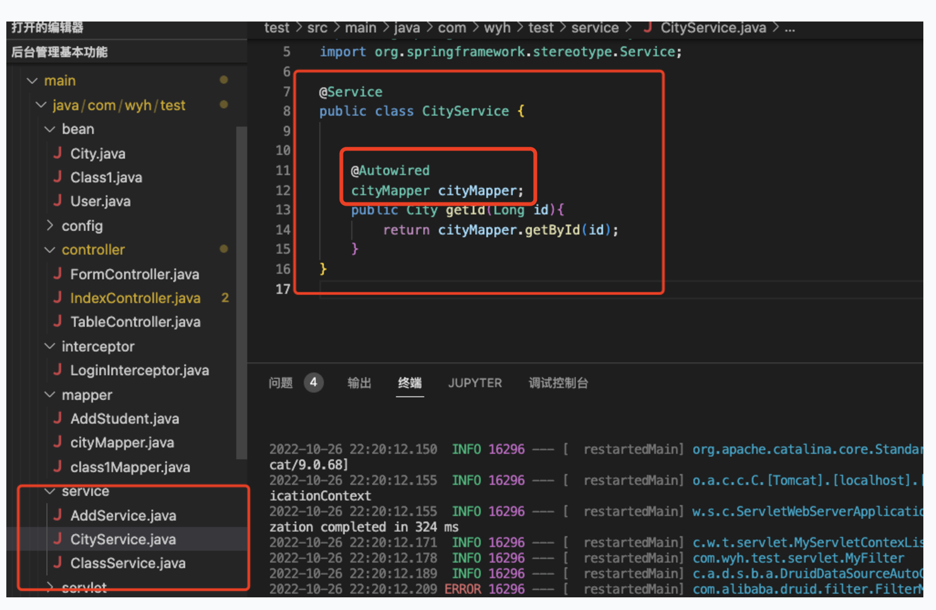
Task: Switch to the 输出 output tab
Action: (x=359, y=383)
